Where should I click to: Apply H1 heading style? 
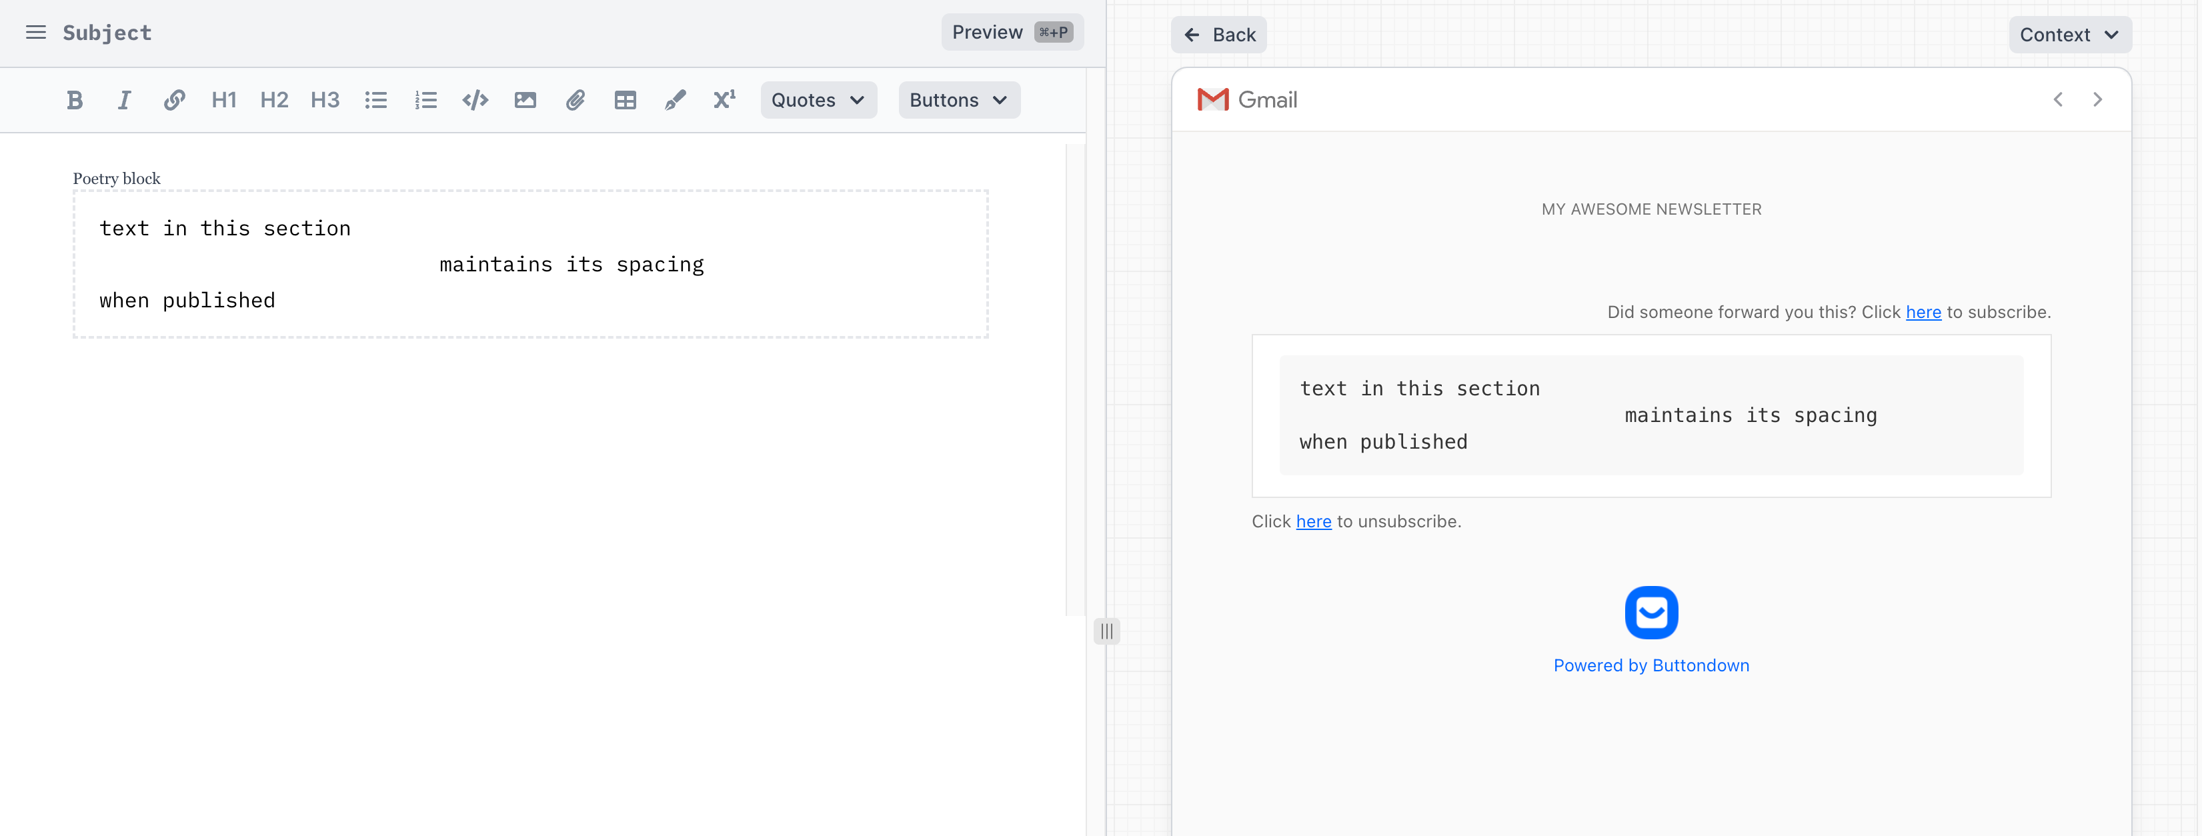click(x=224, y=100)
